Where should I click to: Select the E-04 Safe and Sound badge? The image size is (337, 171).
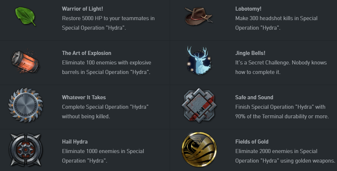(199, 105)
